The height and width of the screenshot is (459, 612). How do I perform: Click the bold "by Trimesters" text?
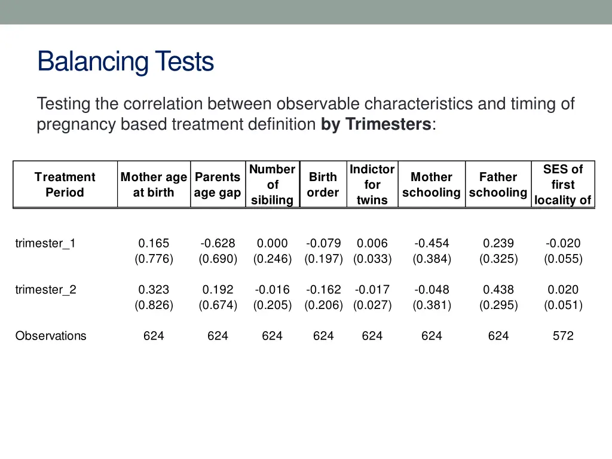[x=376, y=125]
